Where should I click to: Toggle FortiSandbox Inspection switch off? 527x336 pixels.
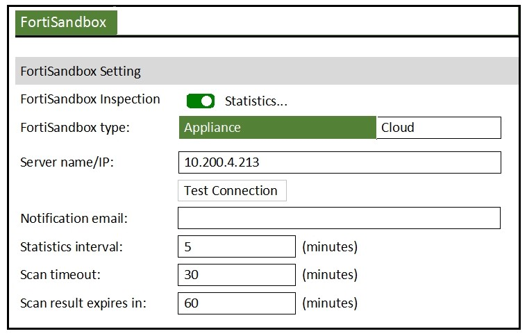[x=201, y=101]
